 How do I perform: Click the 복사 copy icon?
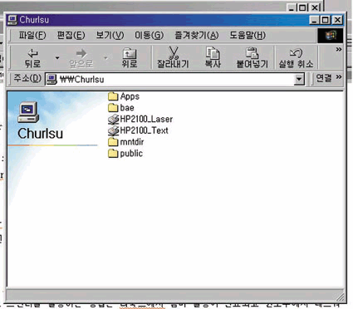pos(213,53)
